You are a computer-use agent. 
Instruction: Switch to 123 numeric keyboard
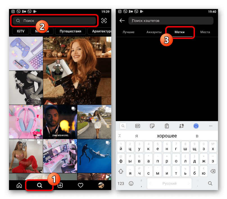tap(121, 184)
